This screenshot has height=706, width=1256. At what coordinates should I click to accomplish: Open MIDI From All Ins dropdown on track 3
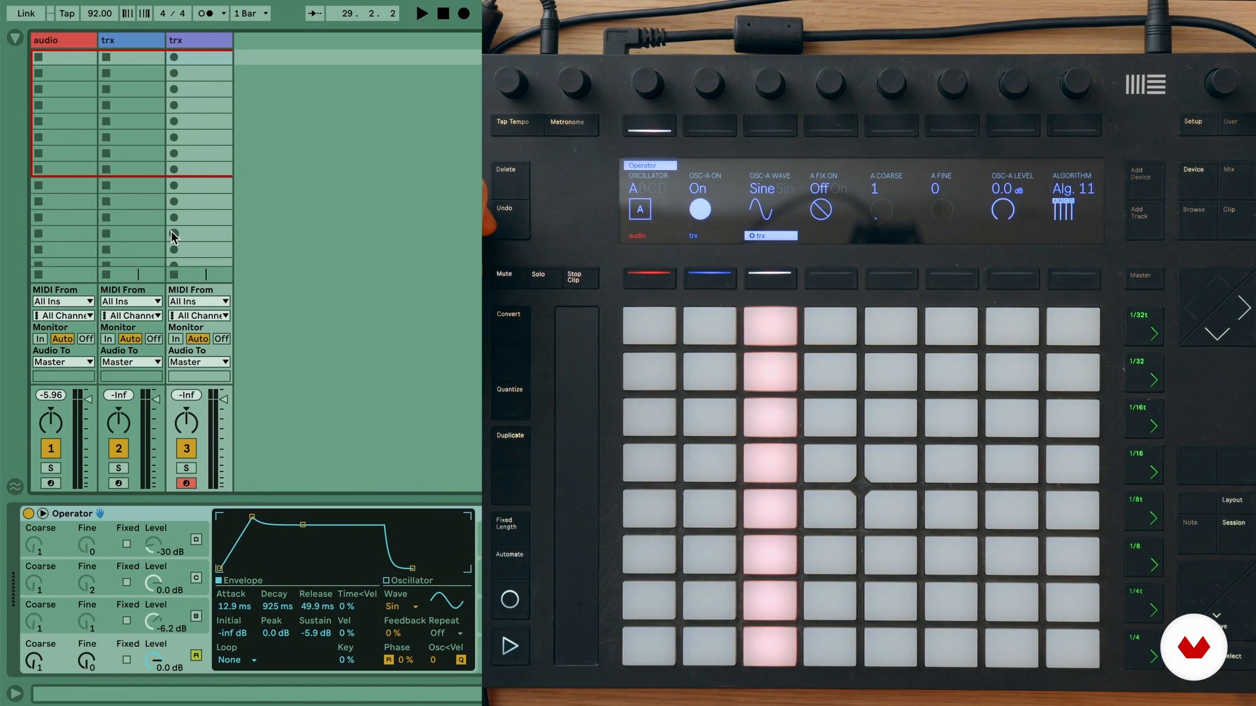pos(200,301)
